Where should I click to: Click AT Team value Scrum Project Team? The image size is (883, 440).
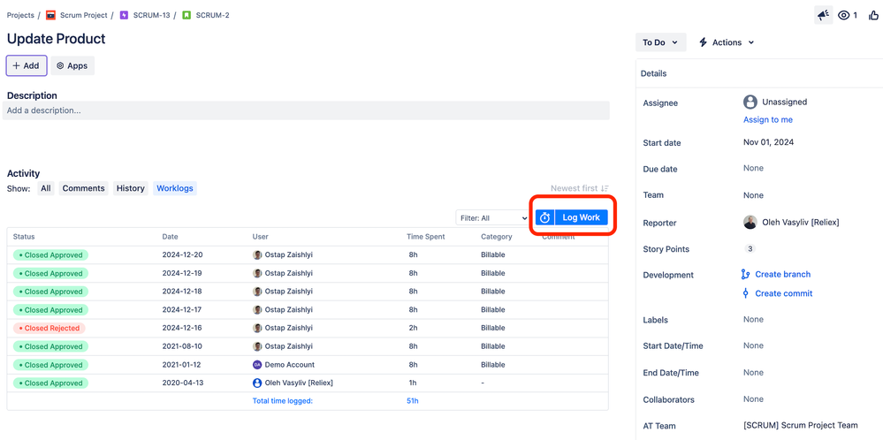tap(800, 425)
